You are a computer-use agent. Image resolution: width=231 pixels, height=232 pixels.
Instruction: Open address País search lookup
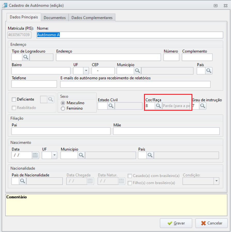pyautogui.click(x=209, y=71)
